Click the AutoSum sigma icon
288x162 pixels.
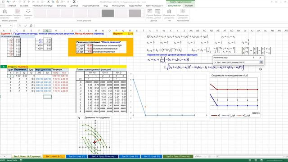pos(74,2)
